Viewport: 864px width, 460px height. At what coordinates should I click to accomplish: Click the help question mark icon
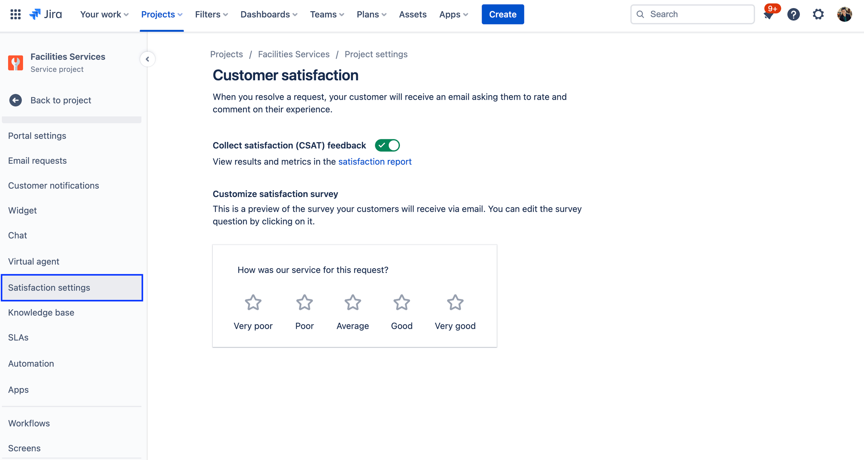[x=794, y=14]
